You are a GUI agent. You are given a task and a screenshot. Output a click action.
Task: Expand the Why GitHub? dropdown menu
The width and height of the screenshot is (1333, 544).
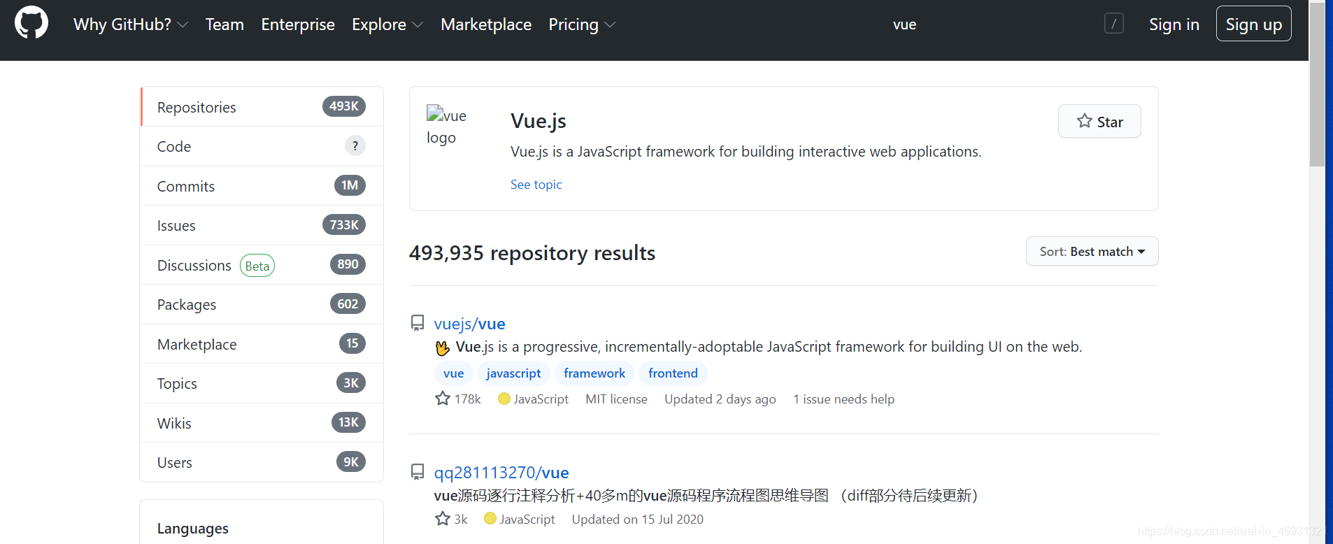(131, 24)
